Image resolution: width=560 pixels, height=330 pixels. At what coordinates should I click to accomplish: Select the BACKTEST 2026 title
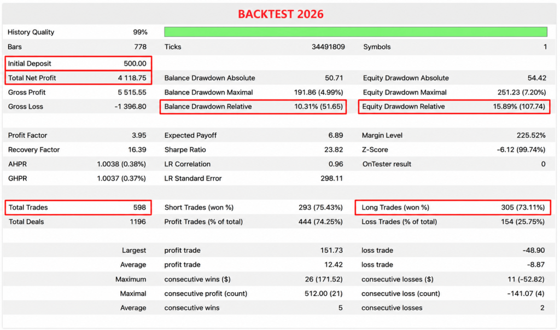(281, 14)
